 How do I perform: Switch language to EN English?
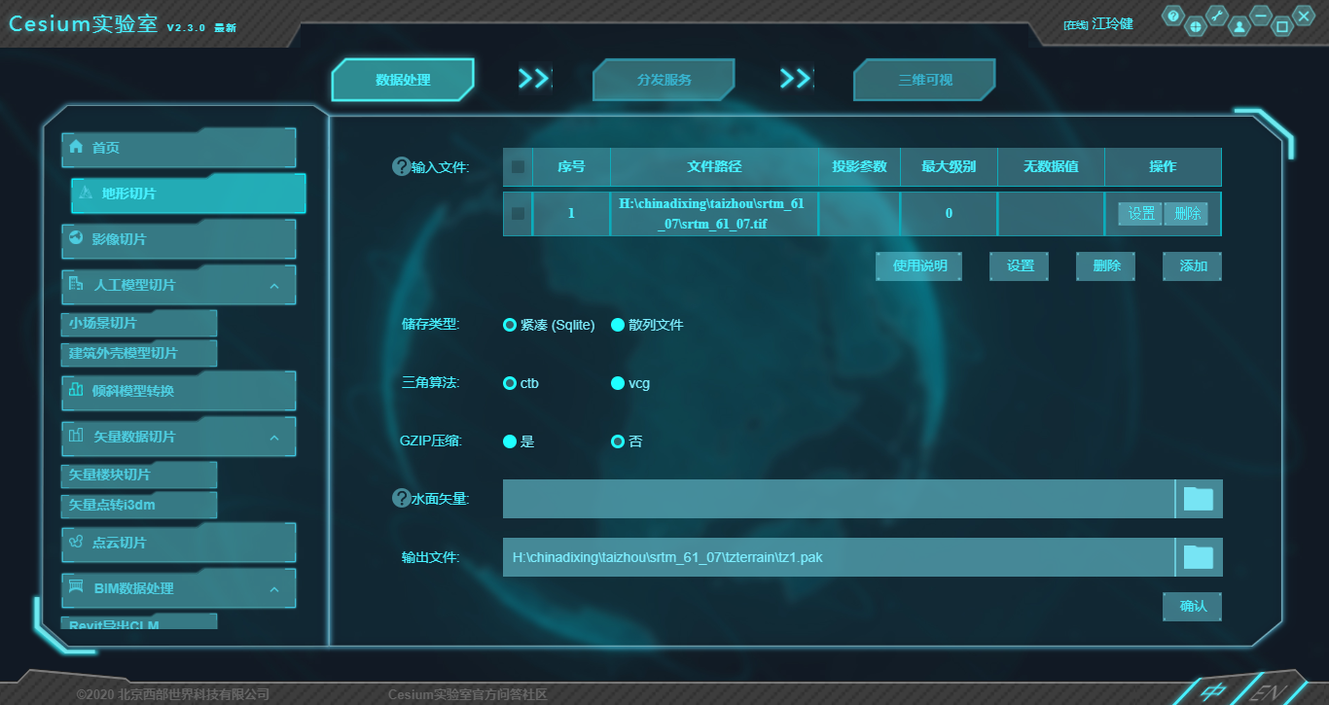pyautogui.click(x=1268, y=691)
